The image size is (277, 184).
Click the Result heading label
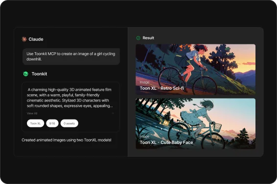(148, 38)
